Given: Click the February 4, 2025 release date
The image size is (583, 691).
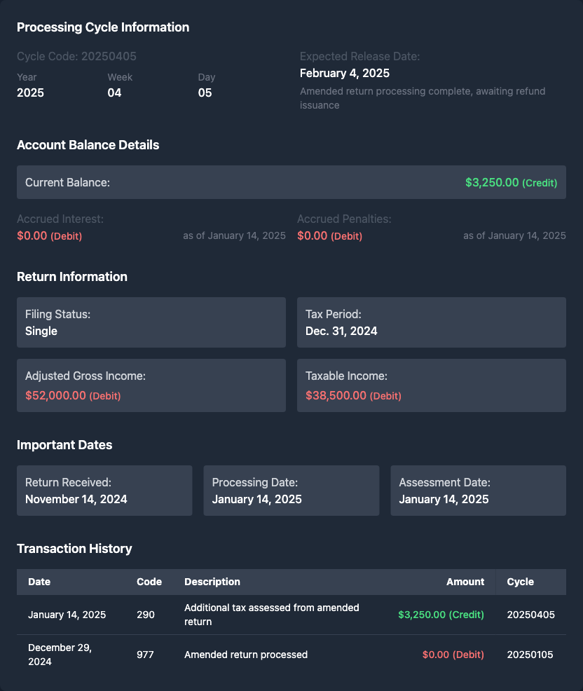Looking at the screenshot, I should [345, 73].
